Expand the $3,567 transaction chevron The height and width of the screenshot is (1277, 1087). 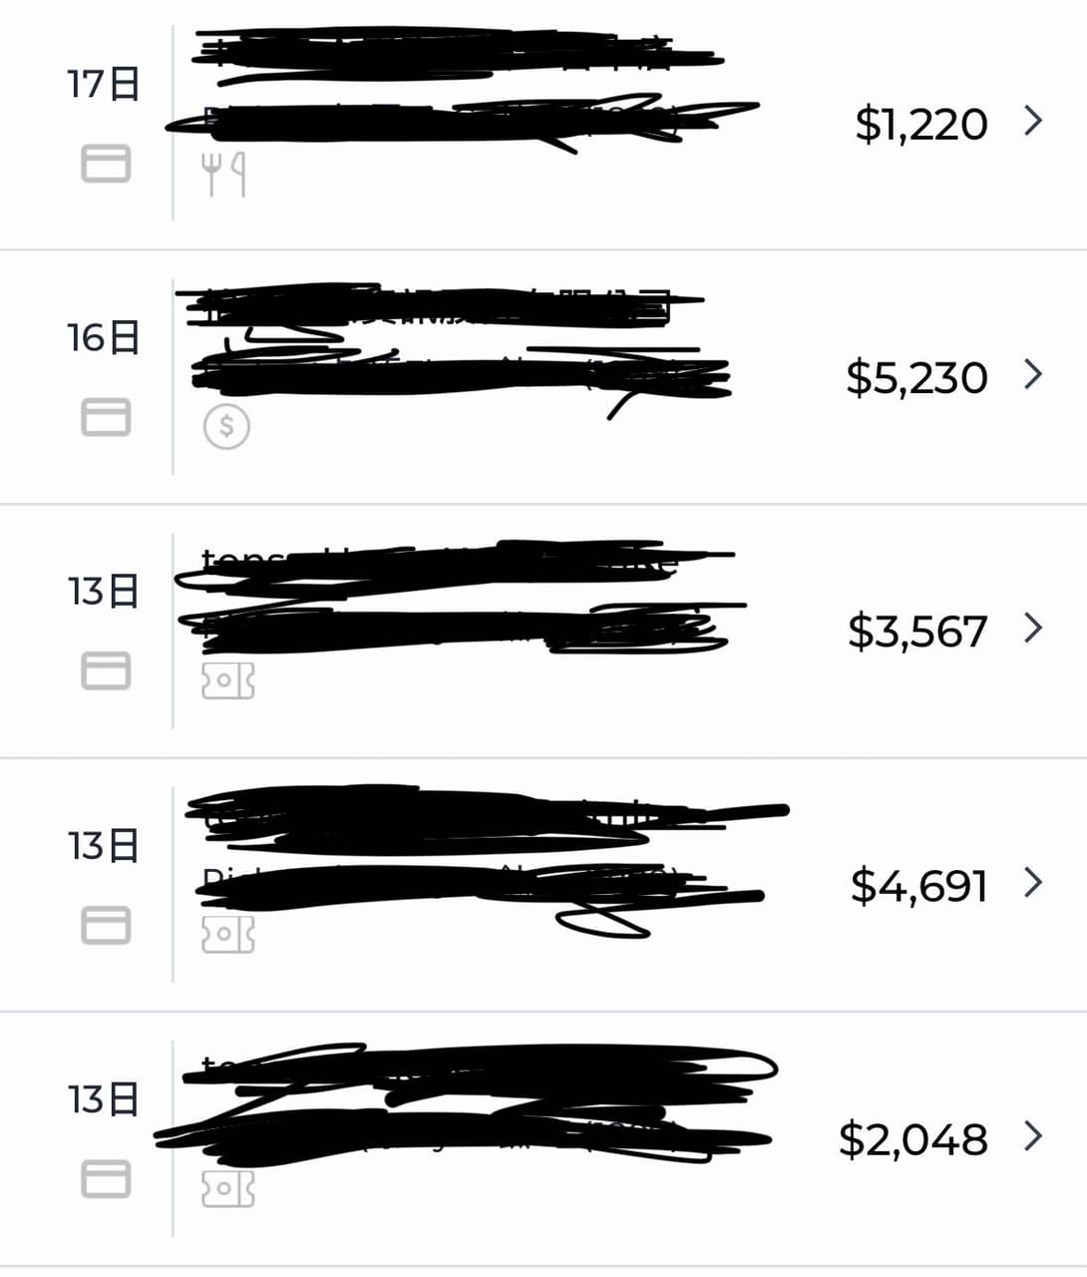[1034, 628]
